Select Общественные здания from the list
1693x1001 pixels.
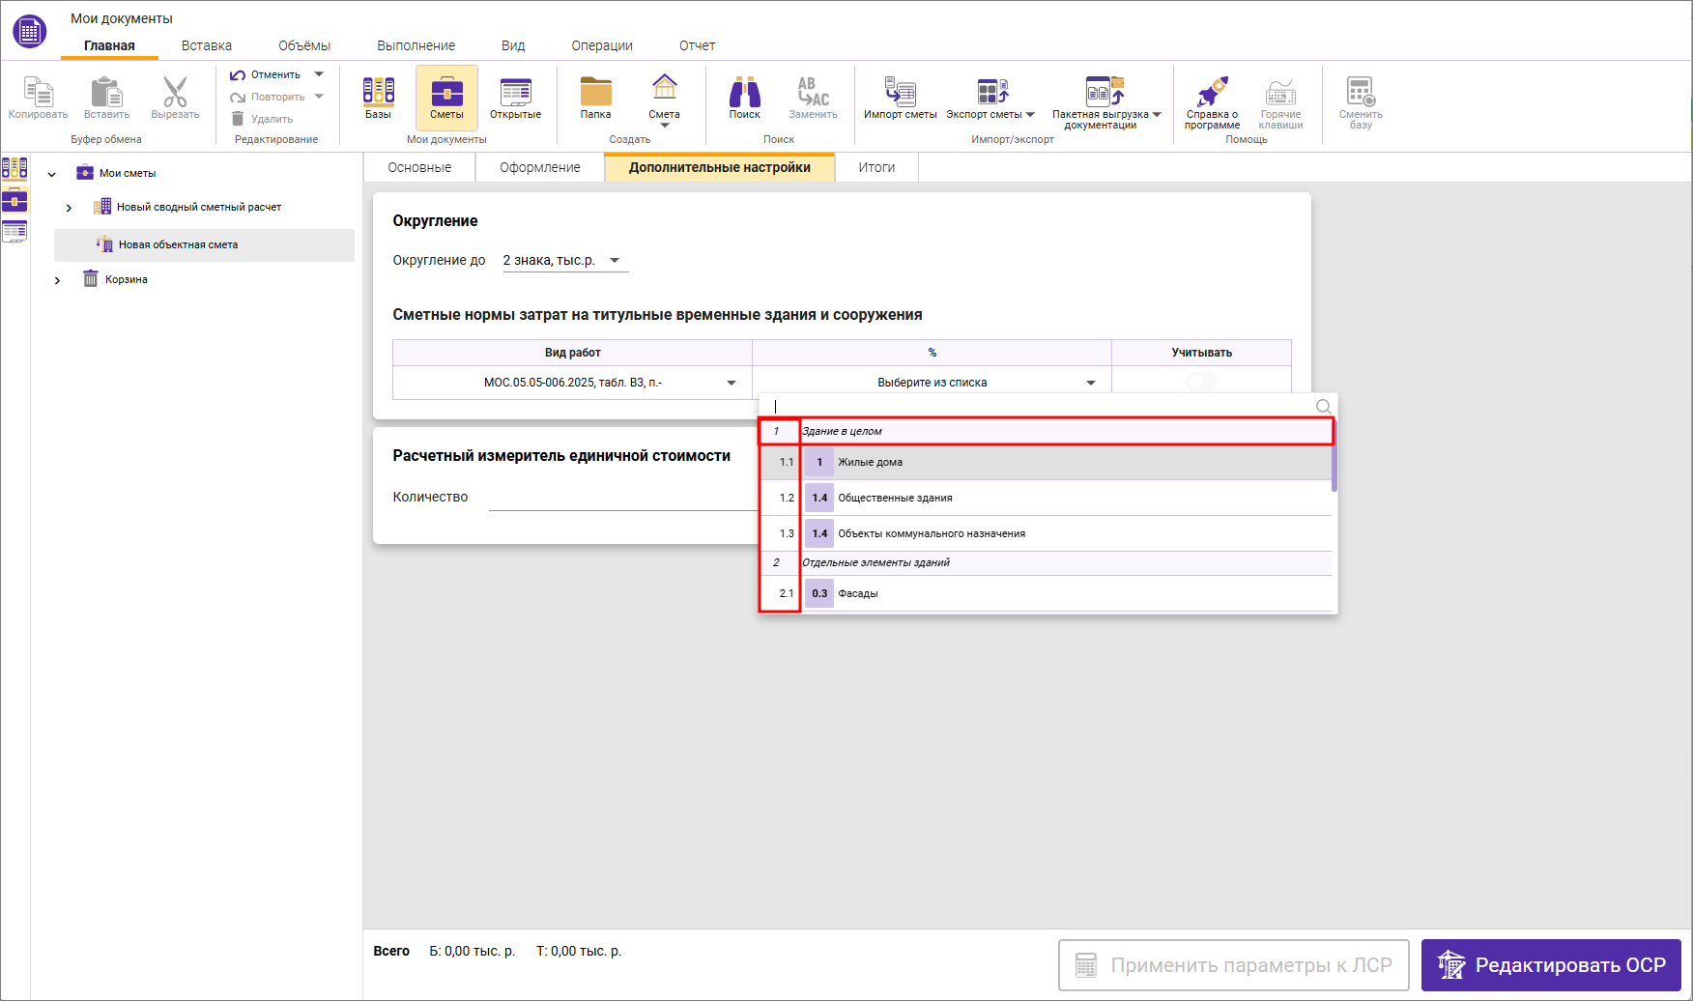[895, 498]
